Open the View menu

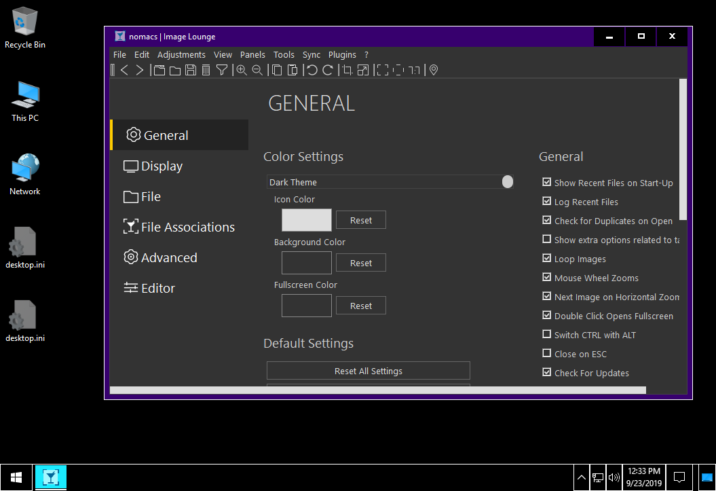[223, 54]
